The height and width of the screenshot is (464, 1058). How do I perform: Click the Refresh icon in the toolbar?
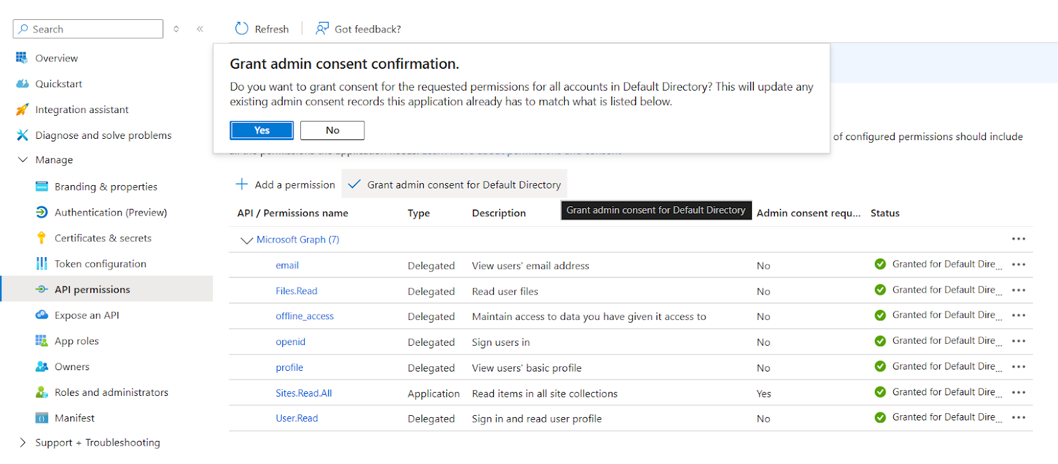coord(241,28)
